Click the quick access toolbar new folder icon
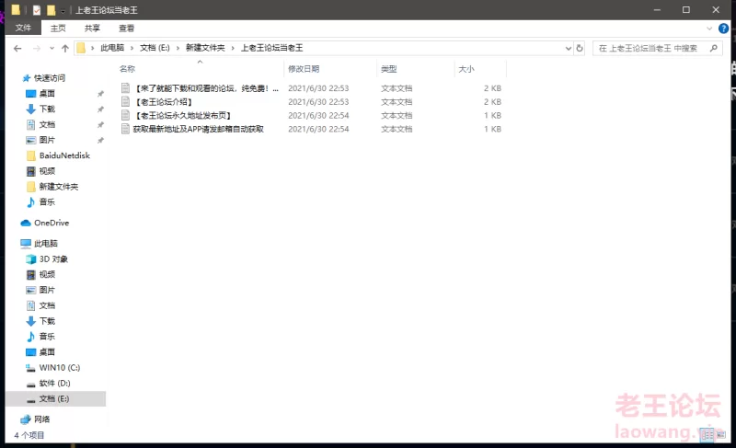The width and height of the screenshot is (736, 448). tap(51, 10)
